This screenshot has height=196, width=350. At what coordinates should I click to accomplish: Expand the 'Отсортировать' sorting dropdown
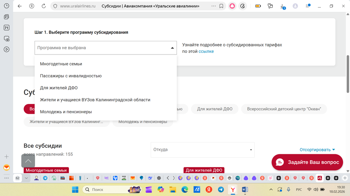[x=317, y=149]
